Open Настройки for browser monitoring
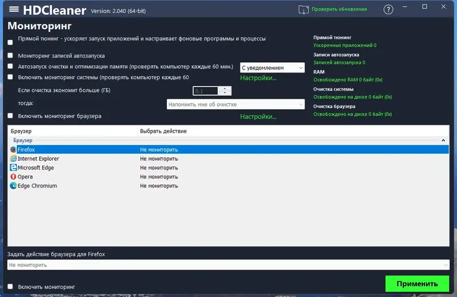Viewport: 457px width, 297px height. pyautogui.click(x=258, y=117)
